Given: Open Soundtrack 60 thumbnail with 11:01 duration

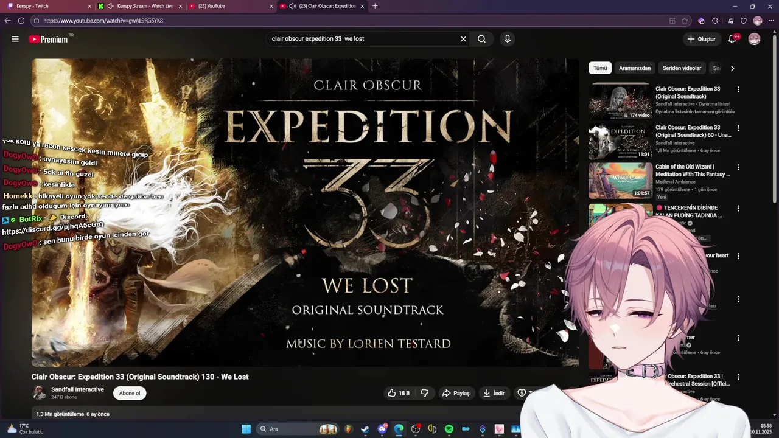Looking at the screenshot, I should point(620,141).
